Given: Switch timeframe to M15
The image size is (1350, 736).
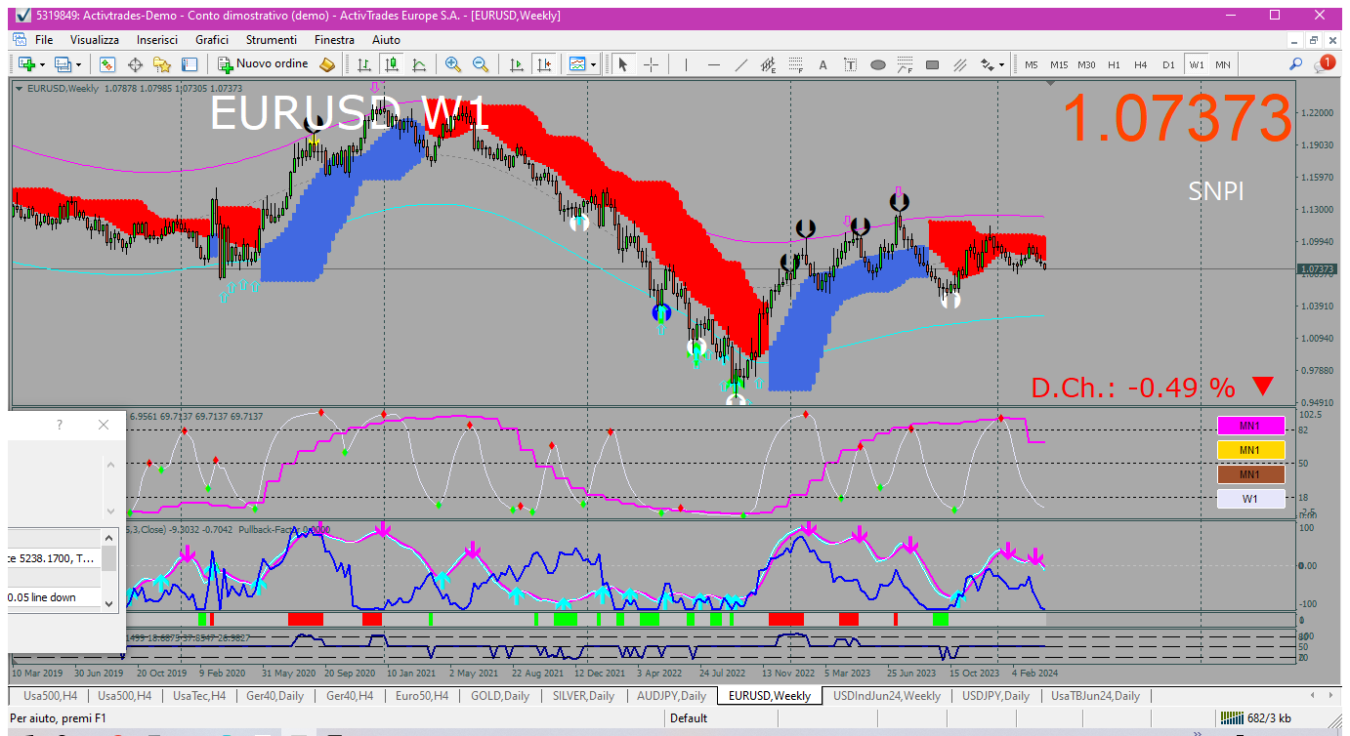Looking at the screenshot, I should 1059,64.
